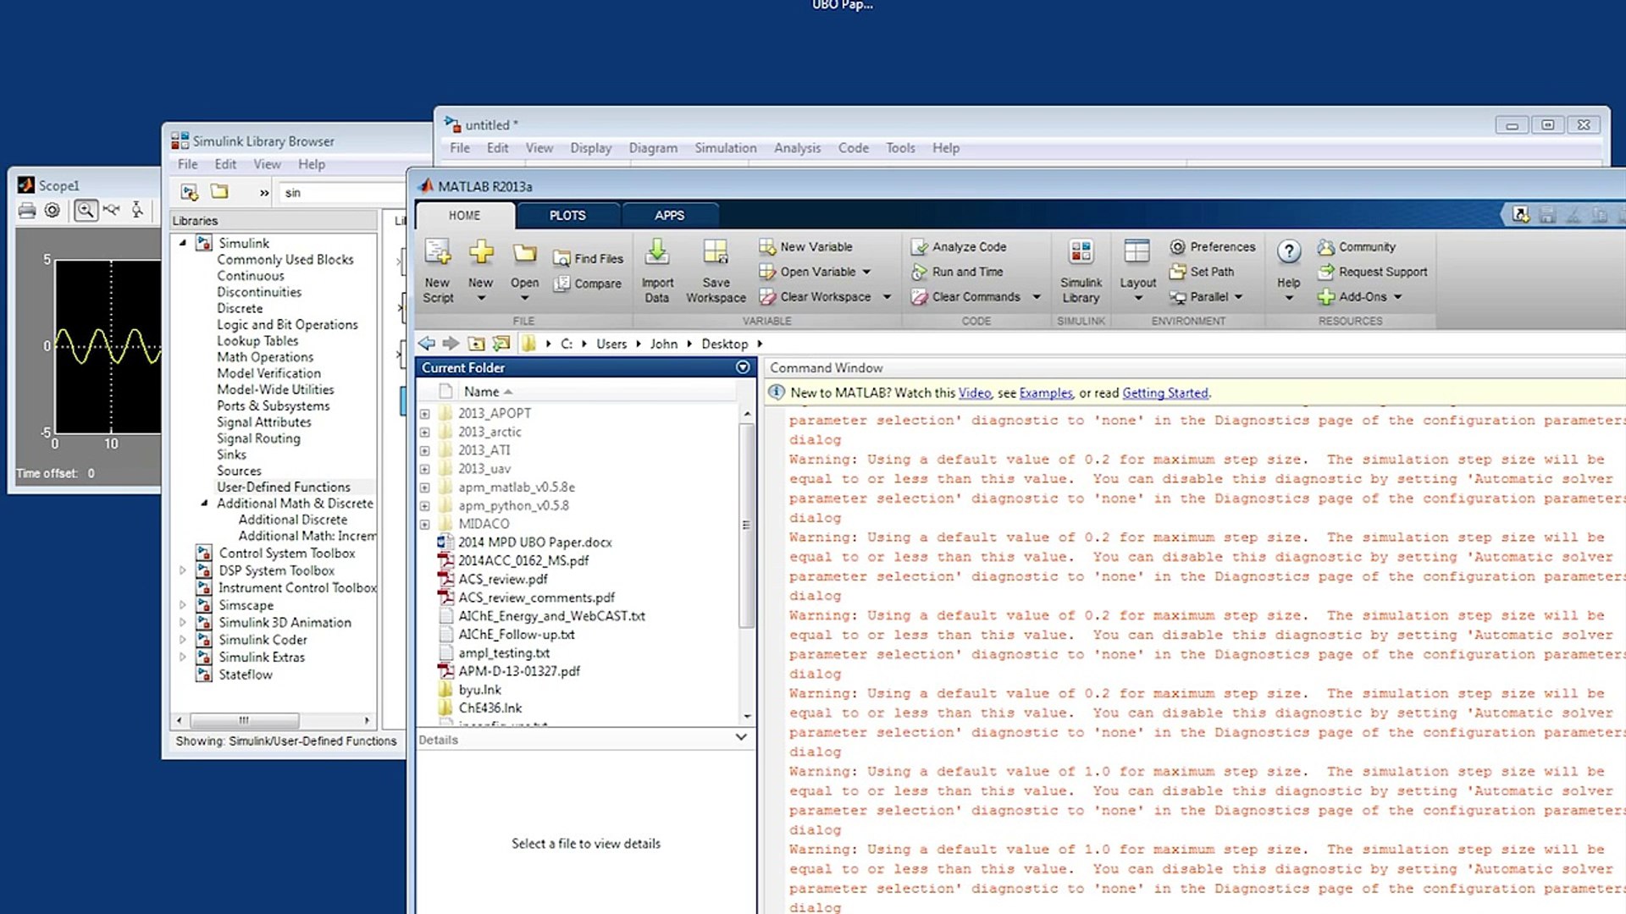Click the search field containing 'sin'
Screen dimensions: 1626x914
click(x=342, y=193)
